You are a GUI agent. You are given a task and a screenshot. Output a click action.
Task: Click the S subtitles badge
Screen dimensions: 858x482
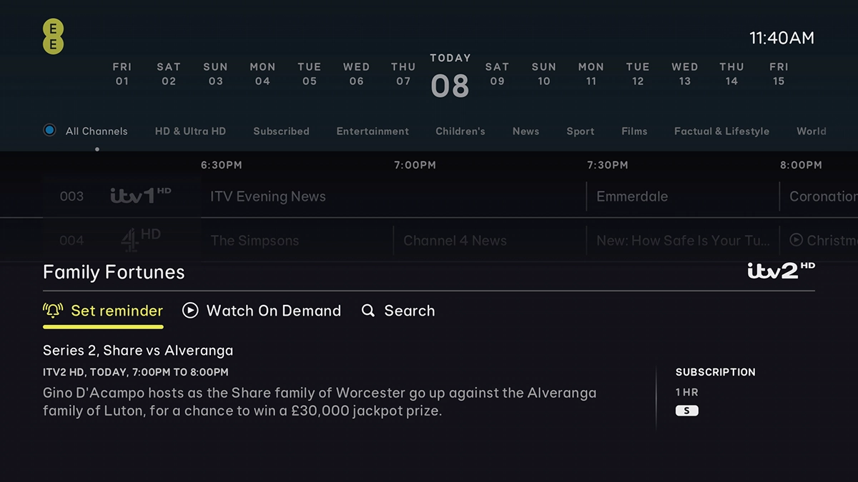coord(687,411)
